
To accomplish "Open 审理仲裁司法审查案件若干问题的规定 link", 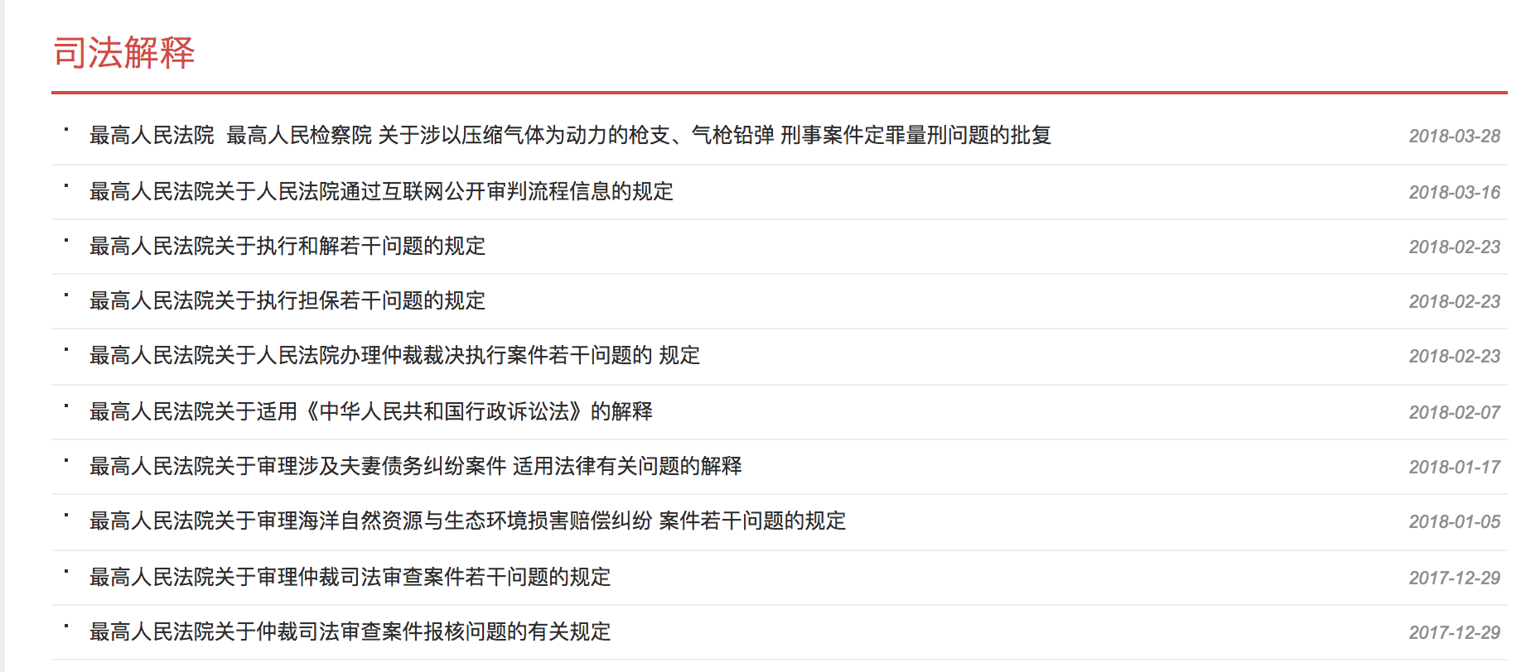I will click(x=350, y=577).
